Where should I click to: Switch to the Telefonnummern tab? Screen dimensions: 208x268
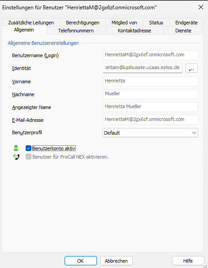coord(76,31)
